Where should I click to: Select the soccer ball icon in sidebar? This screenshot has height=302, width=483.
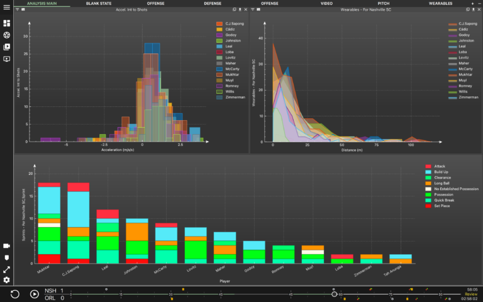pos(6,35)
